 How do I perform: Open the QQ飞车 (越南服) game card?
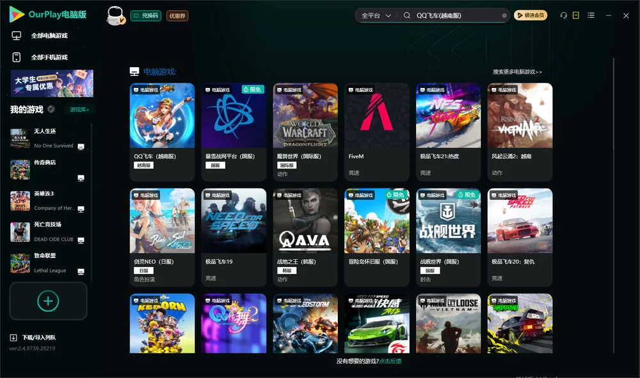(x=162, y=132)
